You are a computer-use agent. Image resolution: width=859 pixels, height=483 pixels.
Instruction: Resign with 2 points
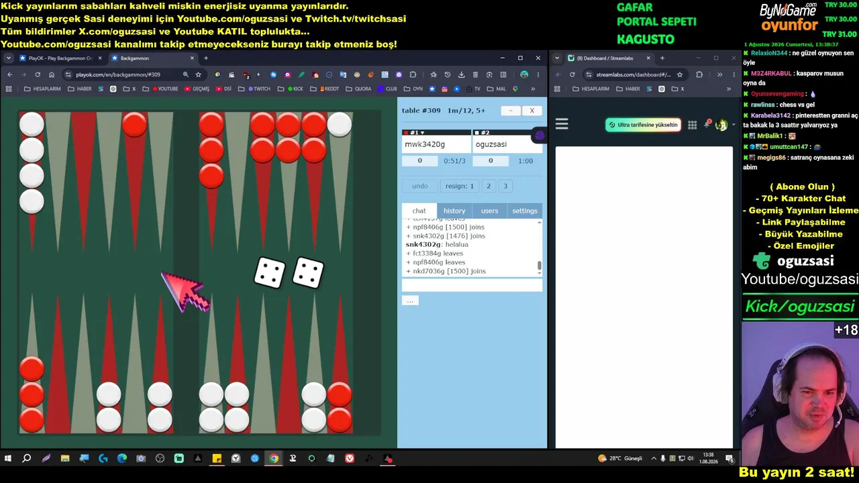[x=489, y=186]
